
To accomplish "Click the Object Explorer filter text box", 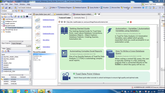I will coord(14,46).
